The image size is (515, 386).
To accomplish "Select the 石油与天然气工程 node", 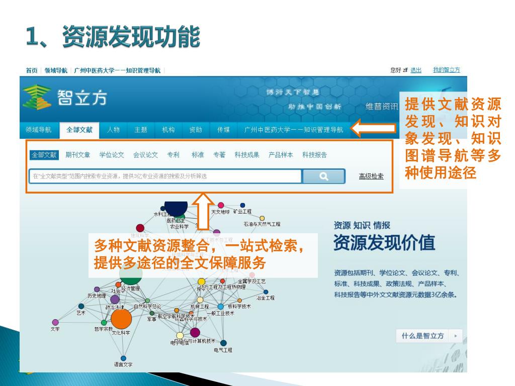I will point(262,218).
